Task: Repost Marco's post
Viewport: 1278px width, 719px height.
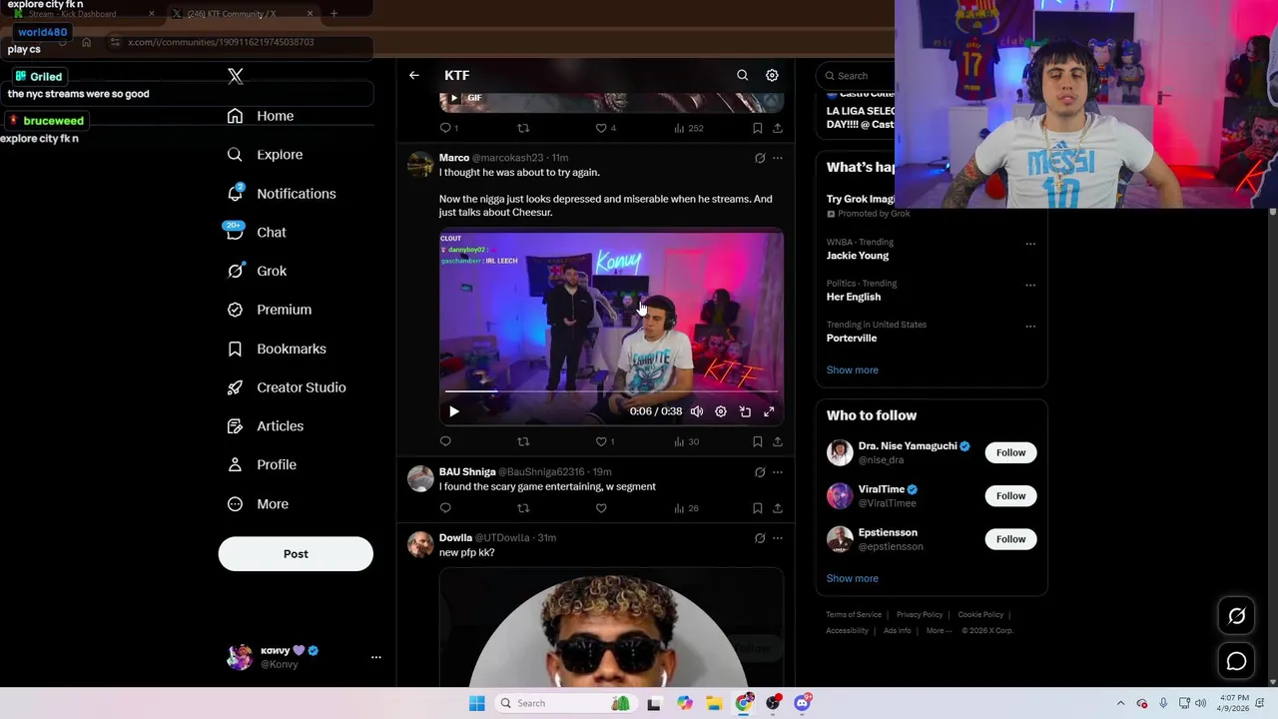Action: [x=523, y=441]
